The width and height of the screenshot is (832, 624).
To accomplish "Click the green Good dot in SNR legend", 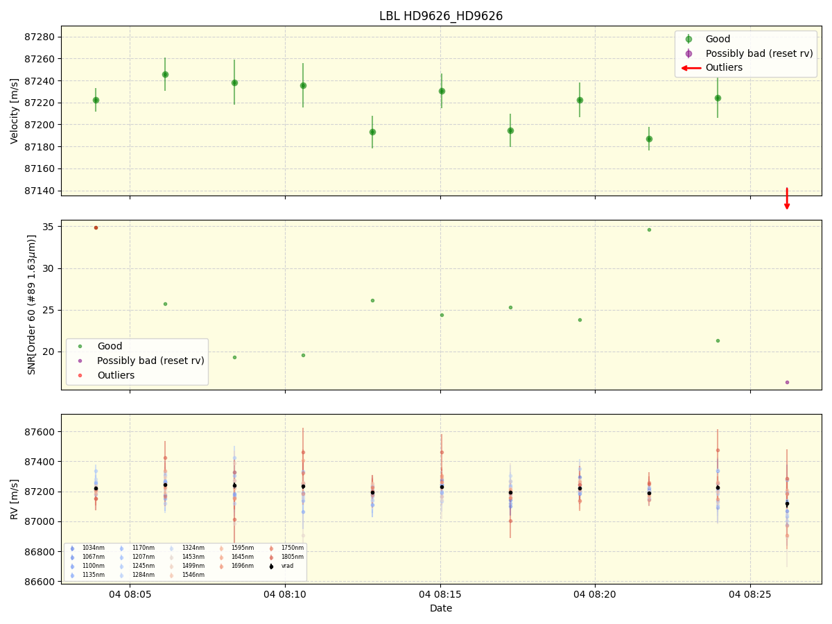I will pyautogui.click(x=80, y=346).
